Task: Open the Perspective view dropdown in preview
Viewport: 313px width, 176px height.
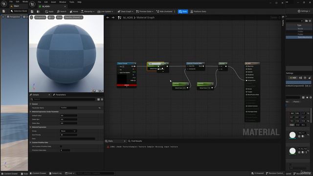Action: tap(40, 18)
